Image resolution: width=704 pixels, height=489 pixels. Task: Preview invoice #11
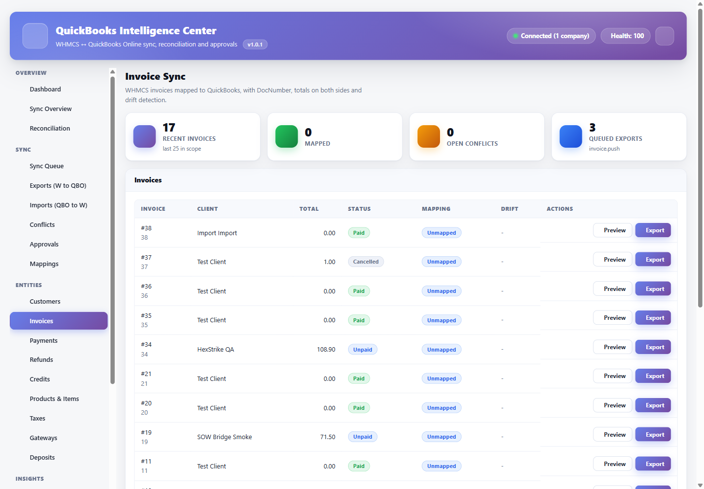point(613,464)
